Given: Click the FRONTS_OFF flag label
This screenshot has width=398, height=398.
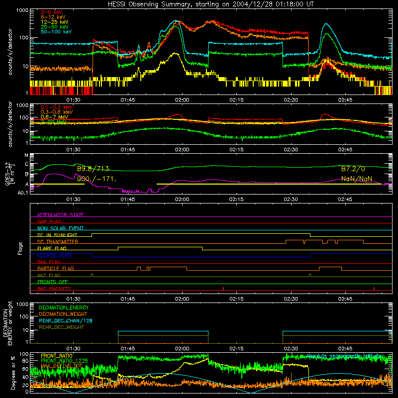Looking at the screenshot, I should [x=53, y=282].
